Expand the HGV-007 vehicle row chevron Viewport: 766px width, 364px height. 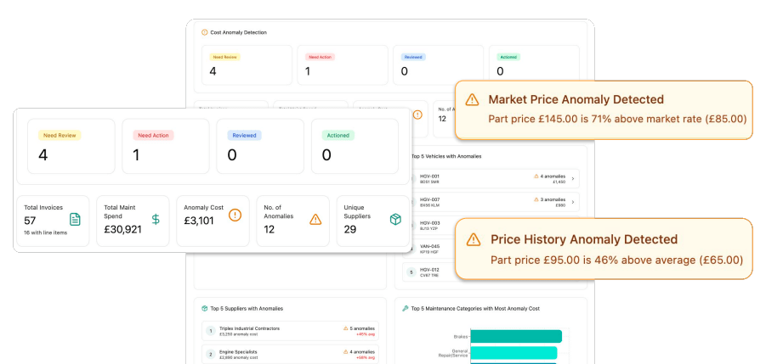pos(572,202)
